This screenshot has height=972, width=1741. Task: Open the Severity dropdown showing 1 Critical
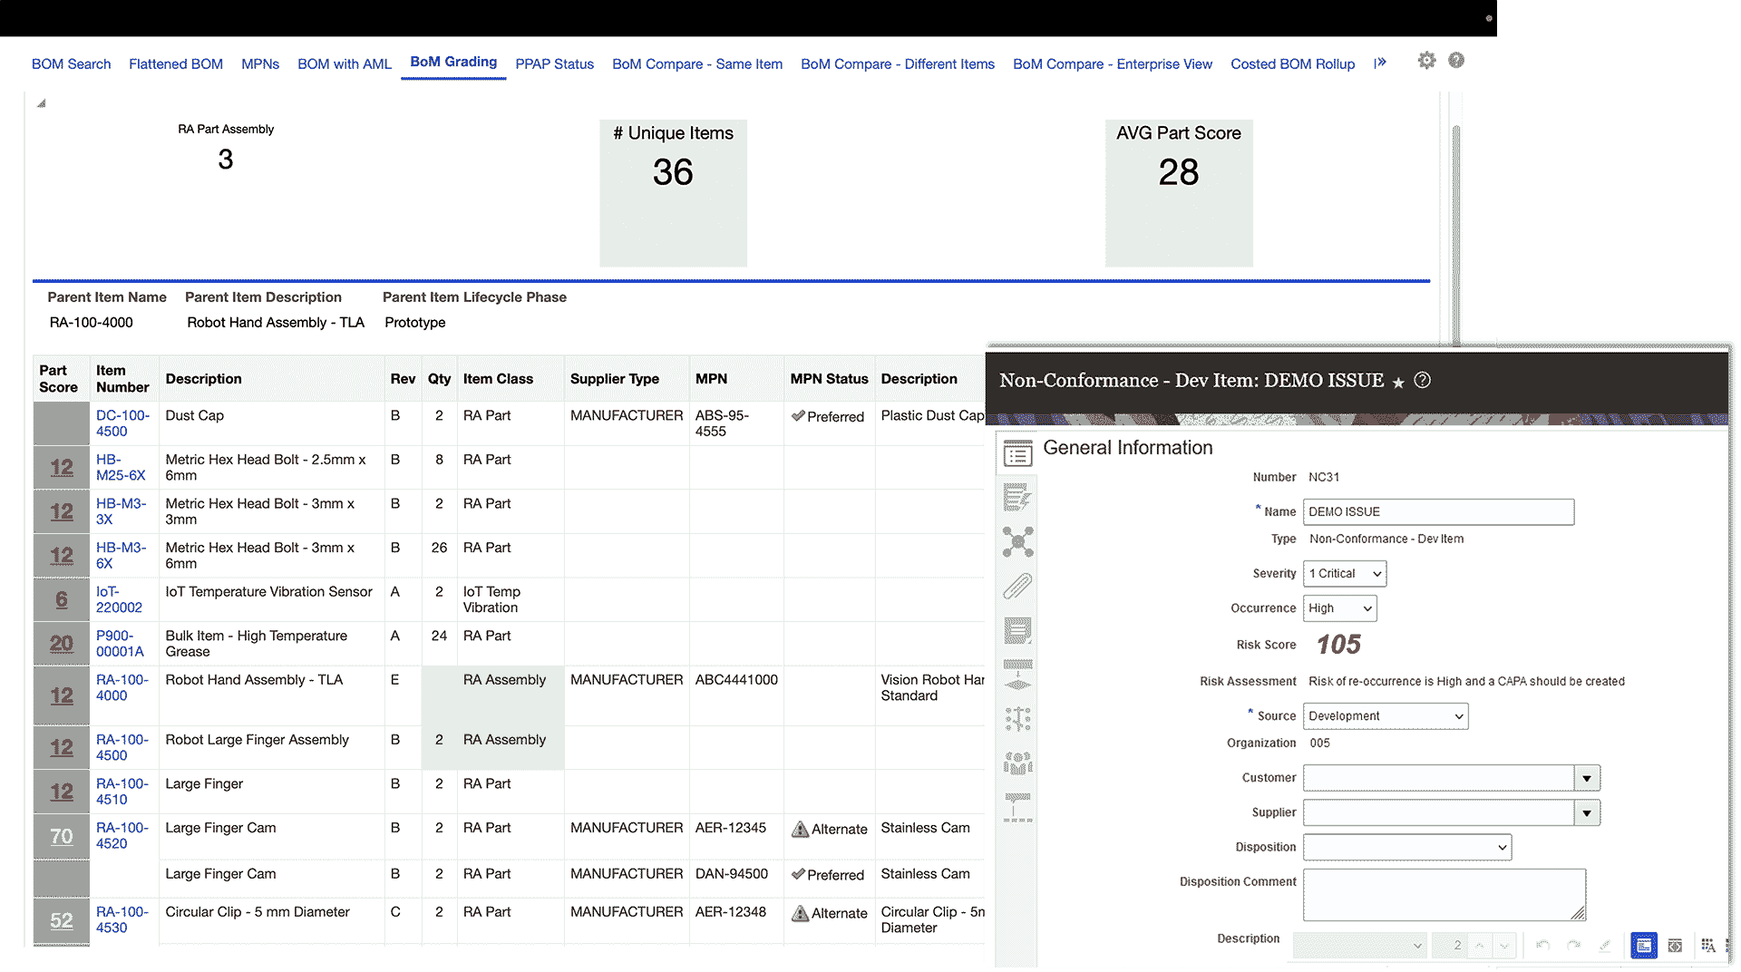(1344, 574)
